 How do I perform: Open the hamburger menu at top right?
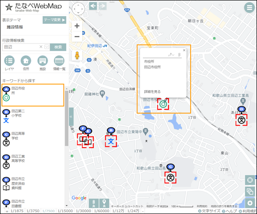[249, 7]
